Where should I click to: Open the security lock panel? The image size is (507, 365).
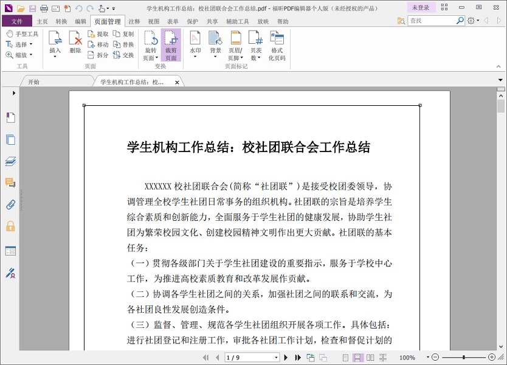pyautogui.click(x=10, y=226)
